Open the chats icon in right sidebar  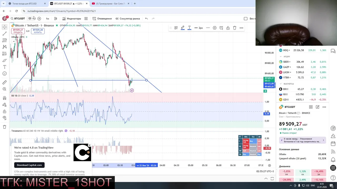click(x=333, y=51)
